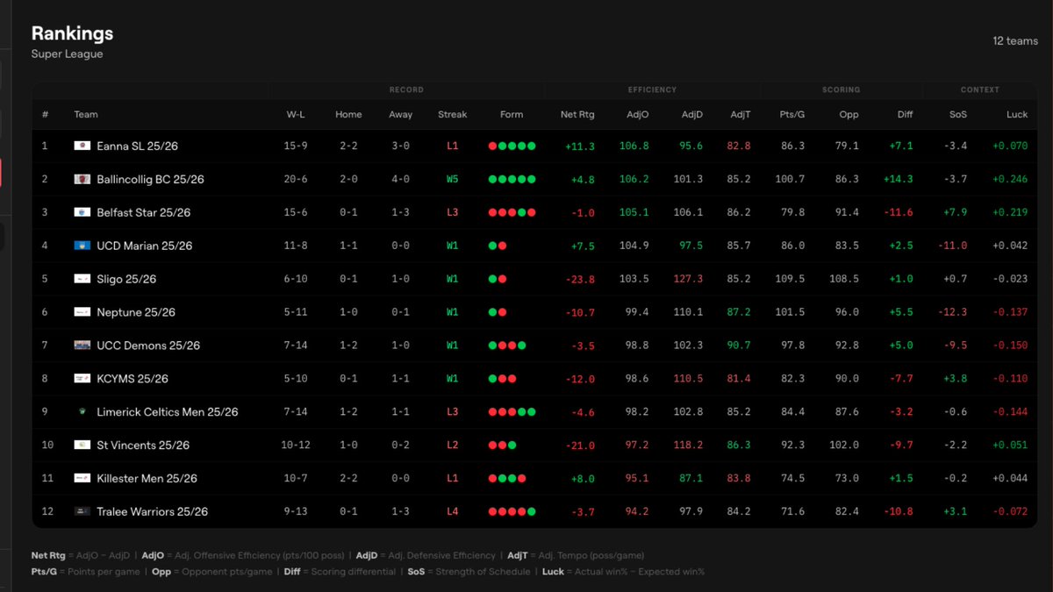Viewport: 1053px width, 592px height.
Task: Sort by AdjT column header
Action: point(741,115)
